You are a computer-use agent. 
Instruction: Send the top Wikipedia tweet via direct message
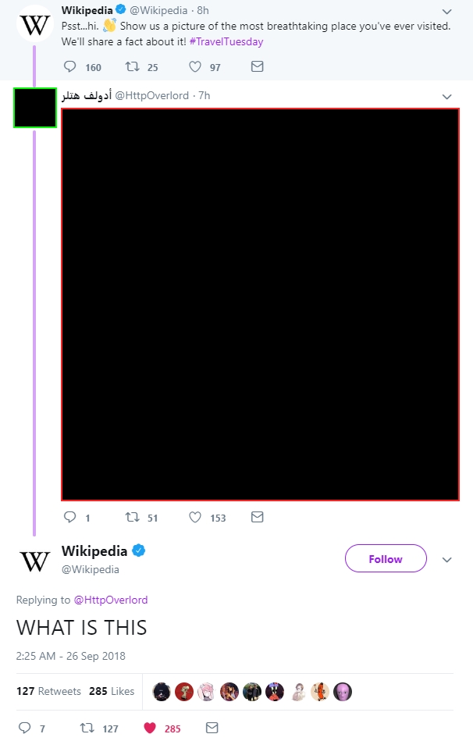pyautogui.click(x=257, y=66)
